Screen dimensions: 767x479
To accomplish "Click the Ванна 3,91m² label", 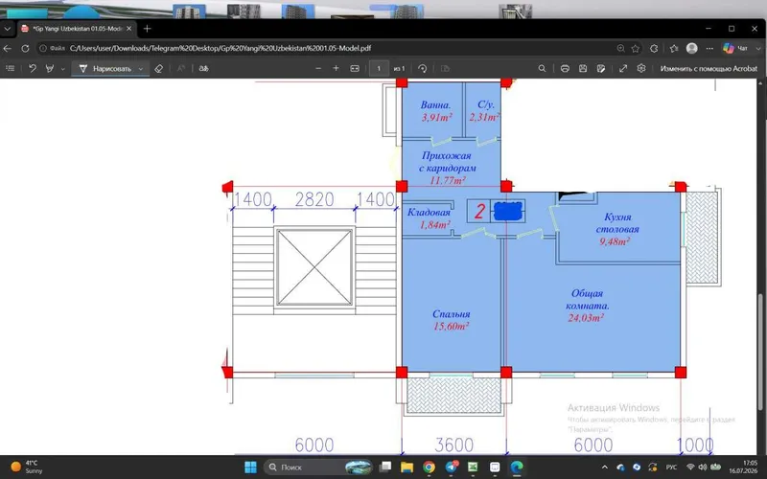I will 436,111.
